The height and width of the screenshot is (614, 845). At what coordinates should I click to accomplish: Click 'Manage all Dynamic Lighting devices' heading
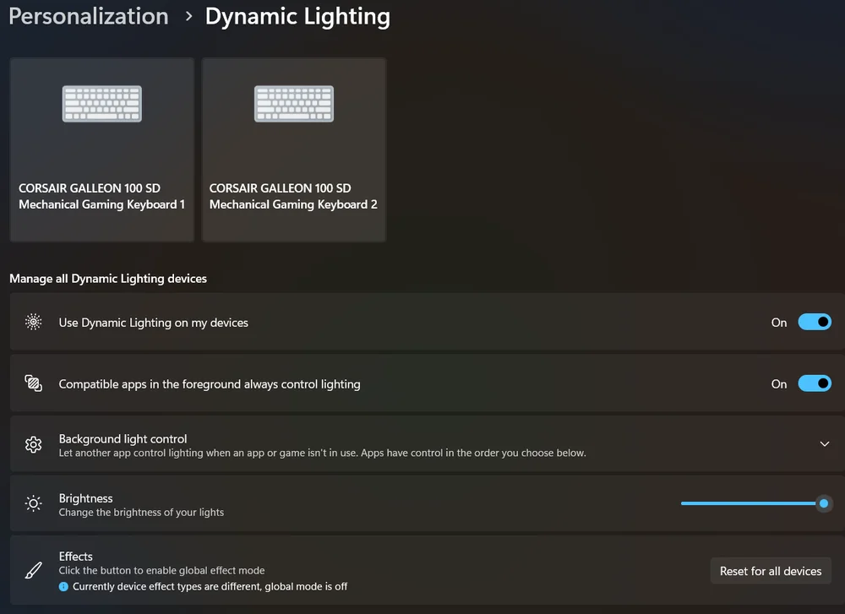(x=108, y=279)
